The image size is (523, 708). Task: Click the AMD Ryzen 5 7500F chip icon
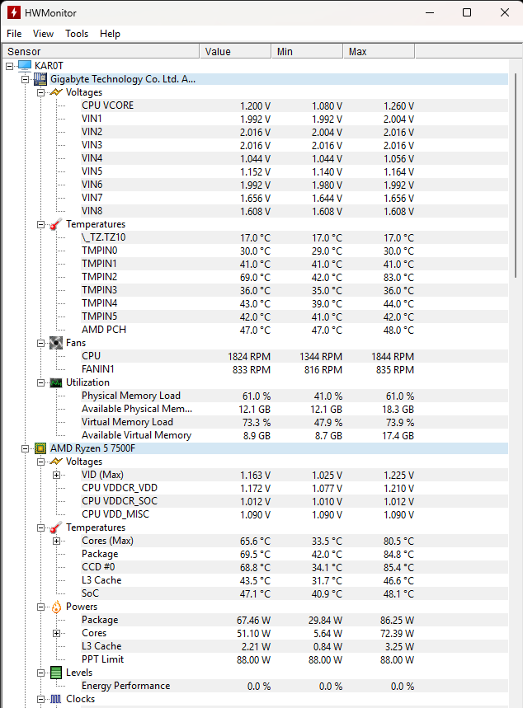40,448
